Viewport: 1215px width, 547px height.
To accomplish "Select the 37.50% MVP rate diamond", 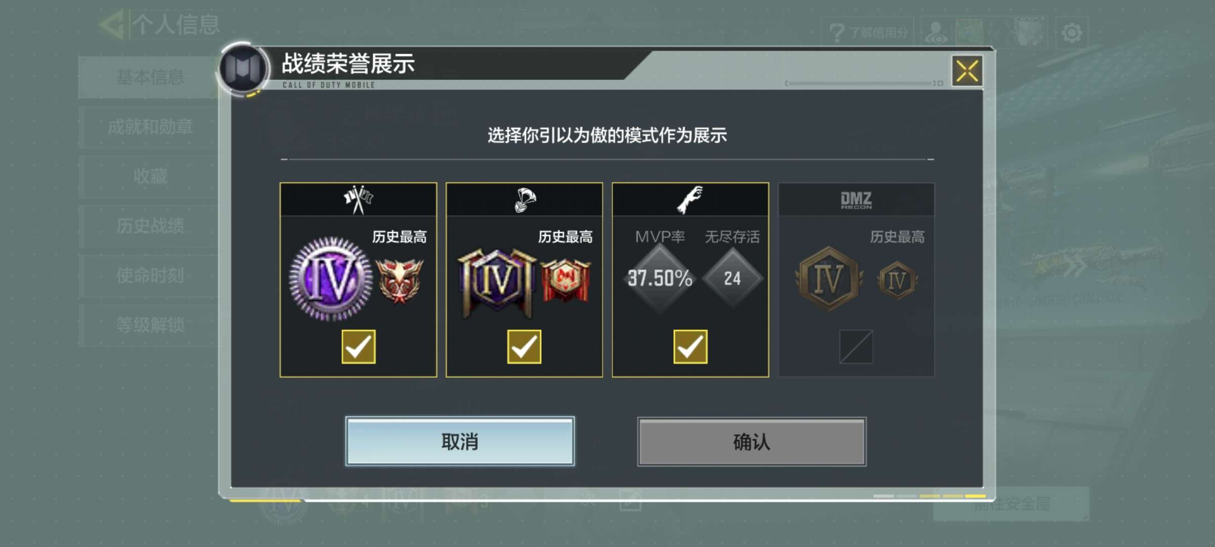I will 660,278.
